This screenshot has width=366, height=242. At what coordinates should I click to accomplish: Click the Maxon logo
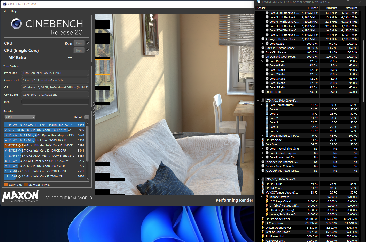[x=20, y=196]
